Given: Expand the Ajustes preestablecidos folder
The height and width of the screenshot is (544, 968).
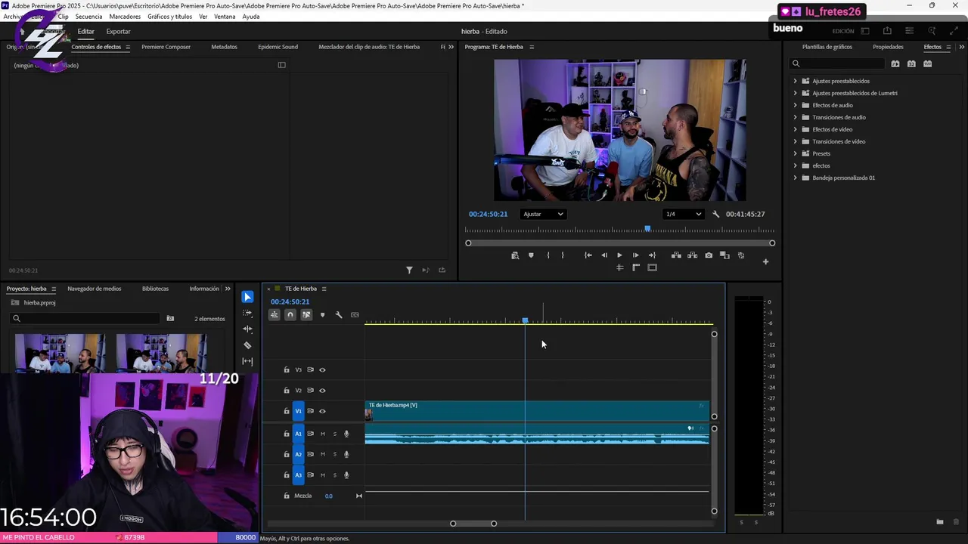Looking at the screenshot, I should pos(795,81).
